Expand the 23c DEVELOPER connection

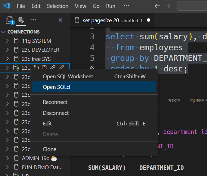click(8, 50)
